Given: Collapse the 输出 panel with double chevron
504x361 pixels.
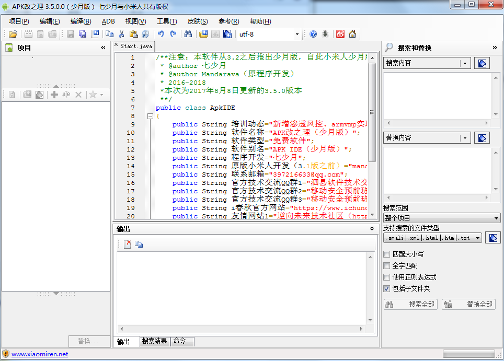Looking at the screenshot, I should tap(372, 229).
